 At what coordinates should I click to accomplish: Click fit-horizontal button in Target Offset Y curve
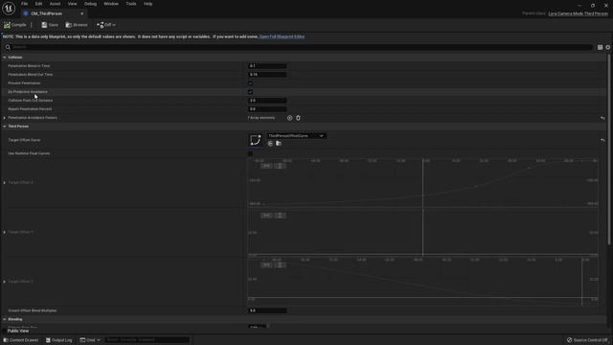[x=266, y=216]
